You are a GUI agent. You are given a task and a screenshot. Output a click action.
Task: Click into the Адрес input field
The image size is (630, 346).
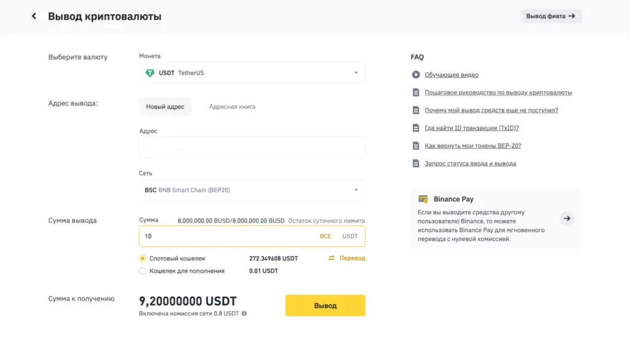[x=252, y=148]
